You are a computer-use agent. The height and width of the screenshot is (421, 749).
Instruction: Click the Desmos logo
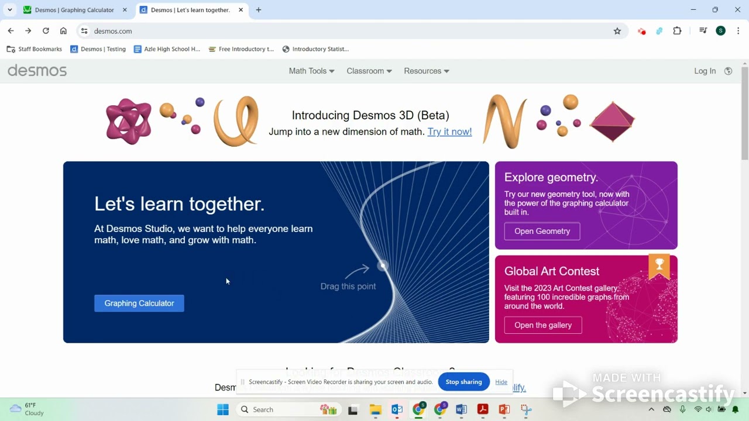[37, 71]
